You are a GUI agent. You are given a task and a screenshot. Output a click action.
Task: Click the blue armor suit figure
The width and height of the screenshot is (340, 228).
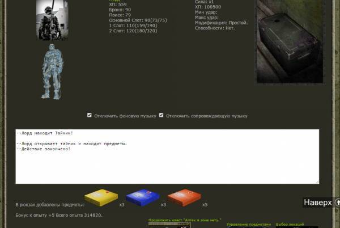point(53,71)
